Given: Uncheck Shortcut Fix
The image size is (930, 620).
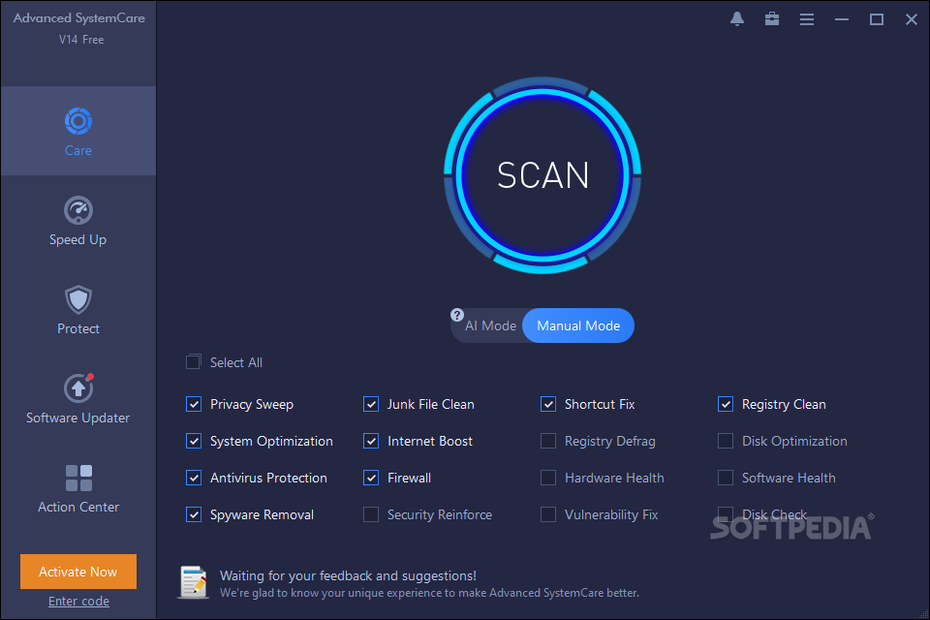Looking at the screenshot, I should [x=548, y=404].
